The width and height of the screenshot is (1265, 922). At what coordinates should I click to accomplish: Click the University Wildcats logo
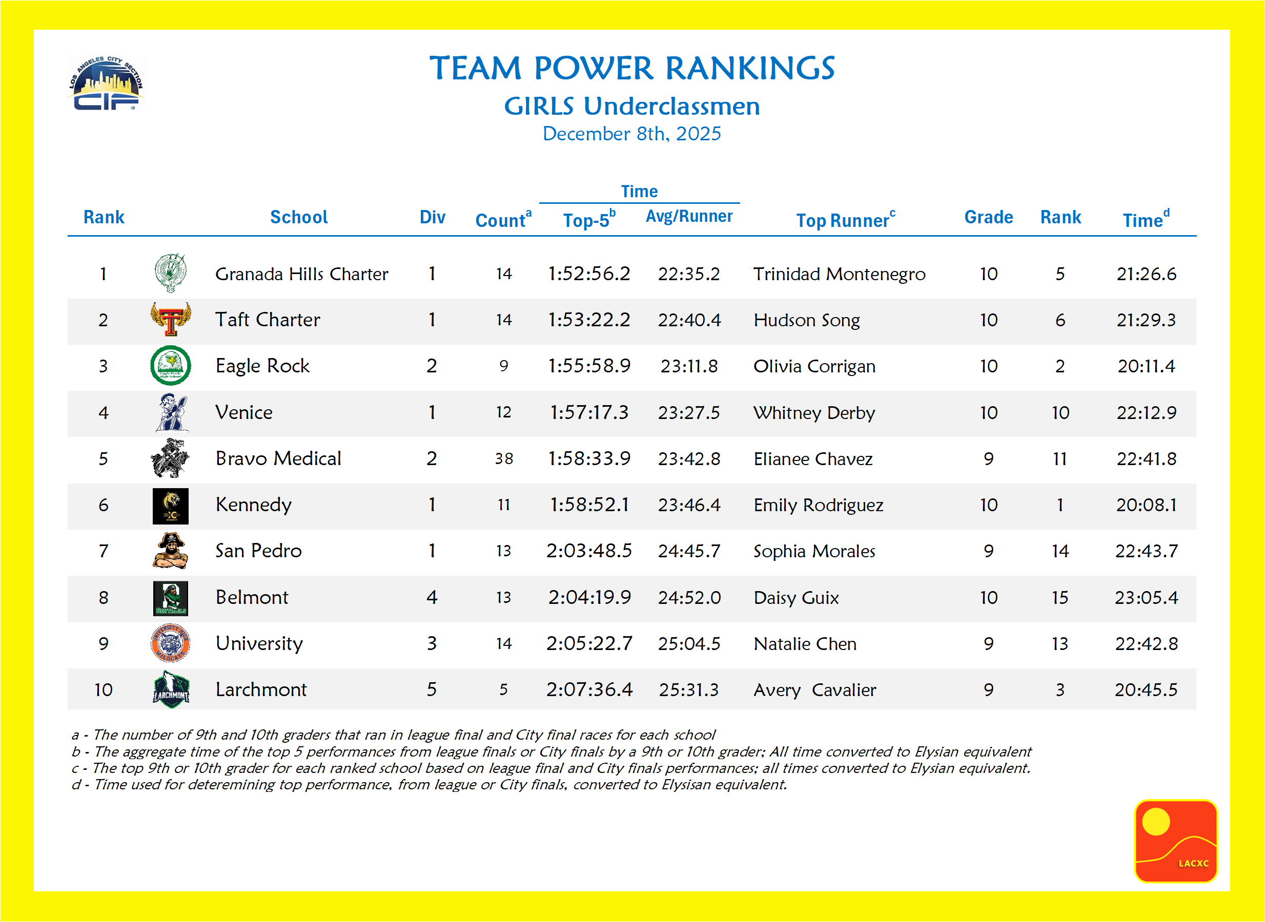pyautogui.click(x=170, y=643)
